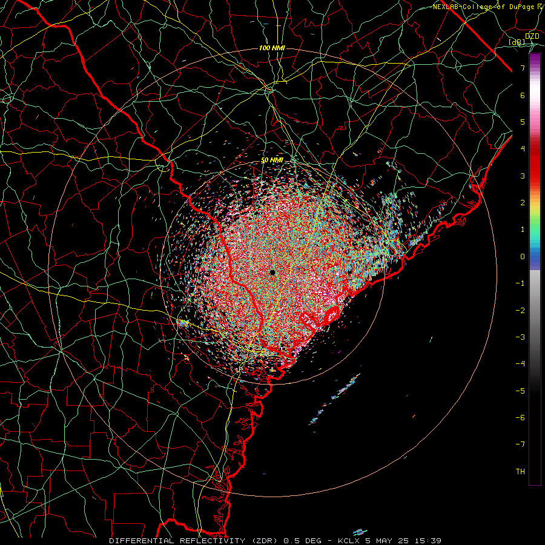The image size is (545, 545).
Task: Click the ZDR vertical color bar legend
Action: [535, 269]
